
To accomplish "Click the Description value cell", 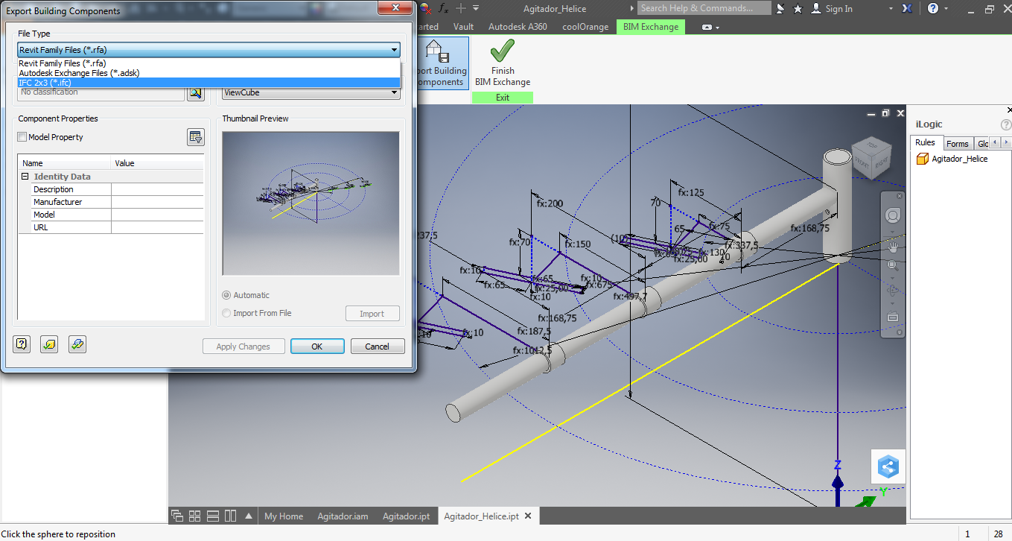I will pyautogui.click(x=157, y=189).
